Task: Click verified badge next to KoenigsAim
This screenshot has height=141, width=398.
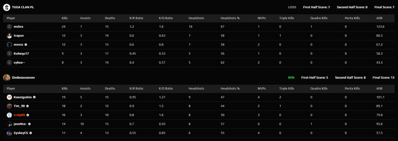Action: 34,97
